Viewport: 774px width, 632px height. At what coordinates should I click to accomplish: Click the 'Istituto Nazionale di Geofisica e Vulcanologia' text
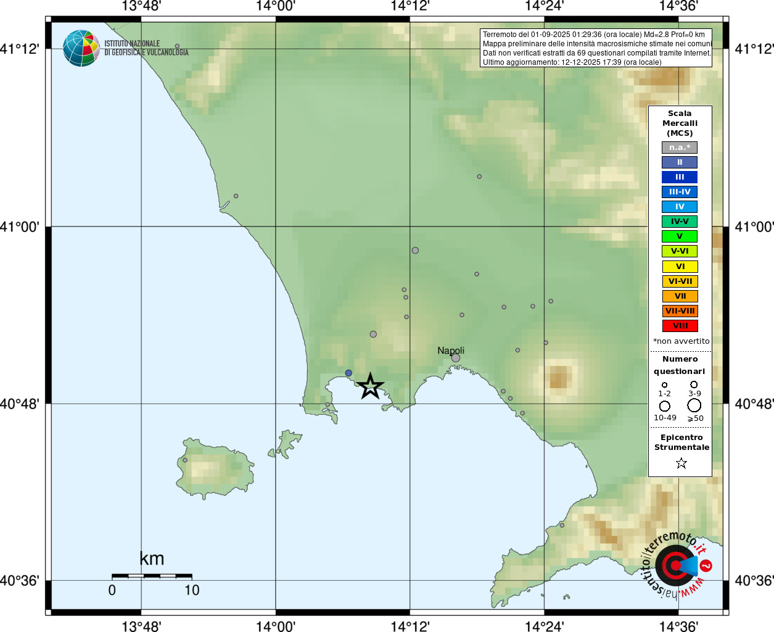(x=146, y=48)
